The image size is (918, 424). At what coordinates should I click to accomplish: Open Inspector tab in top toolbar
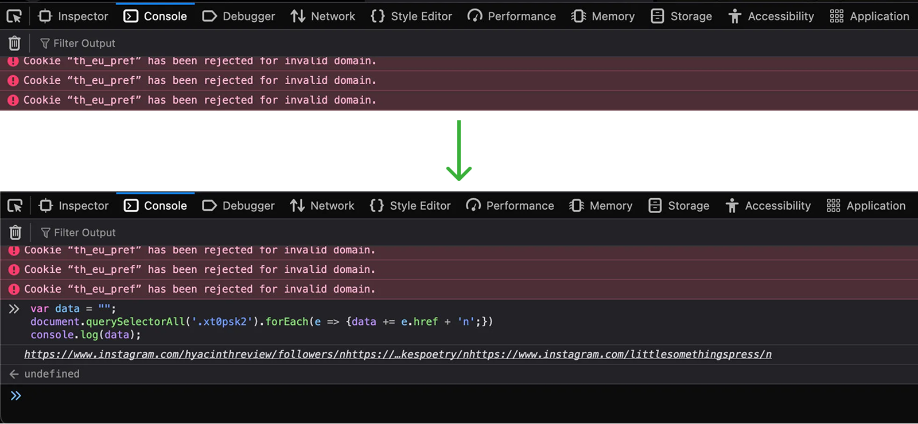73,16
